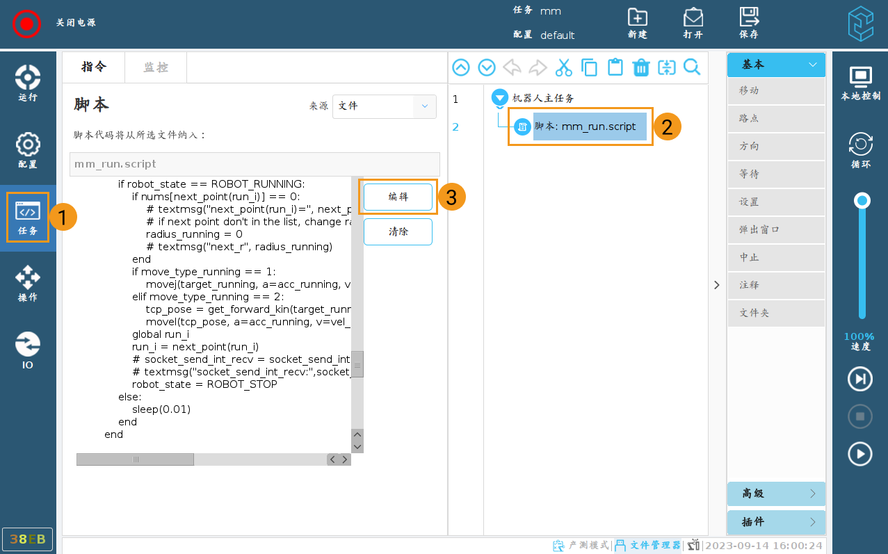The height and width of the screenshot is (554, 888).
Task: Open the 配置 settings page
Action: point(28,150)
